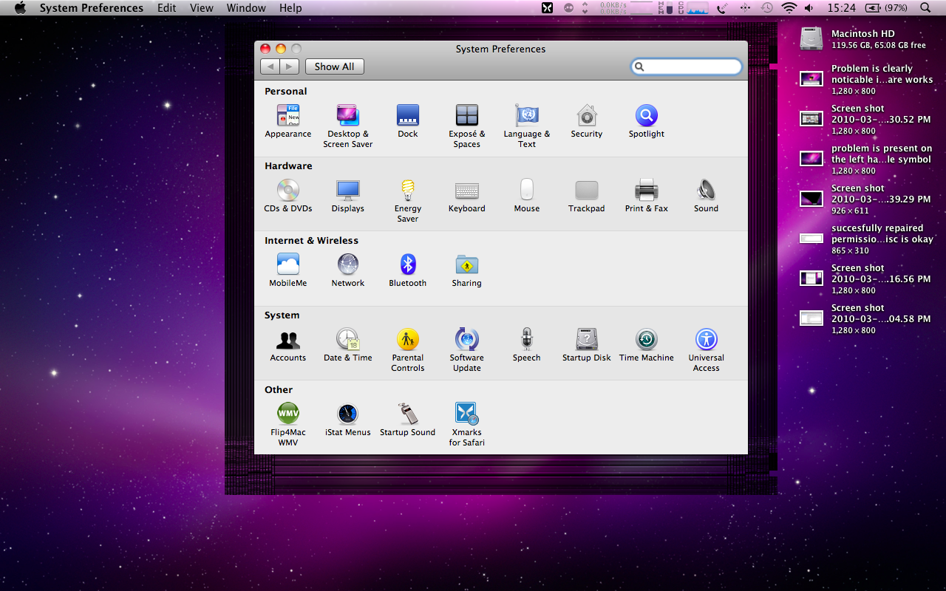This screenshot has width=946, height=591.
Task: Open the Dock preference pane
Action: 408,121
